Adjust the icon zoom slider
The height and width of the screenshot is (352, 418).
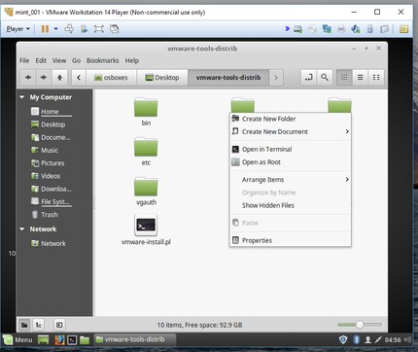tap(360, 325)
